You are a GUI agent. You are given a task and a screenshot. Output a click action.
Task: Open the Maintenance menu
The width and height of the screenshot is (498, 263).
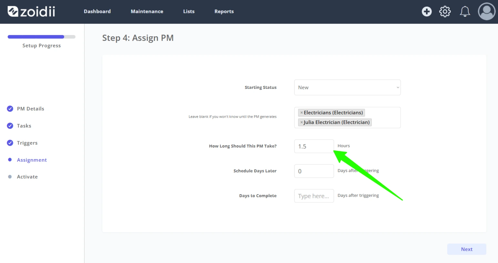click(147, 12)
